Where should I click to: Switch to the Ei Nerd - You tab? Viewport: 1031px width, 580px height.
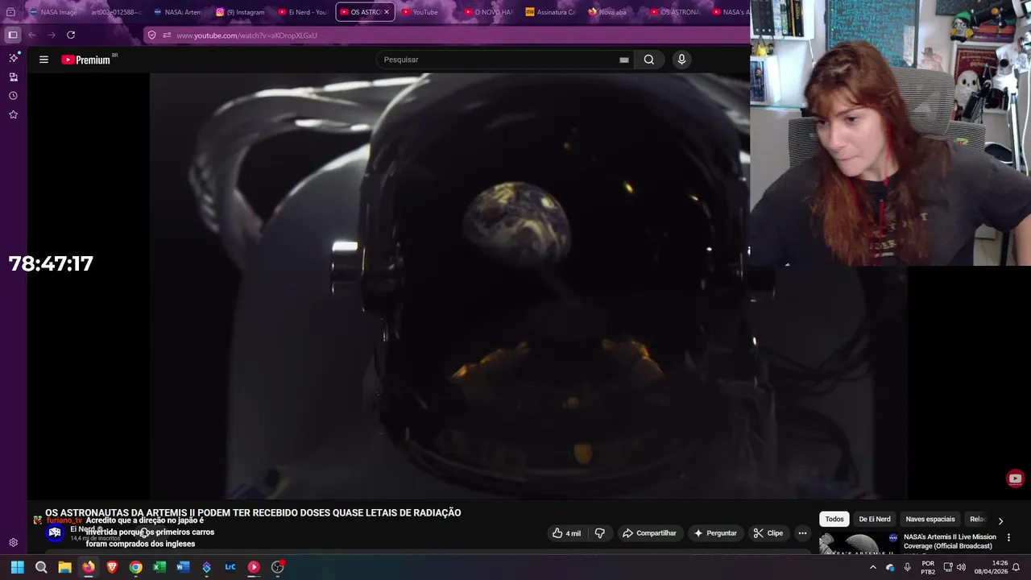tap(302, 12)
